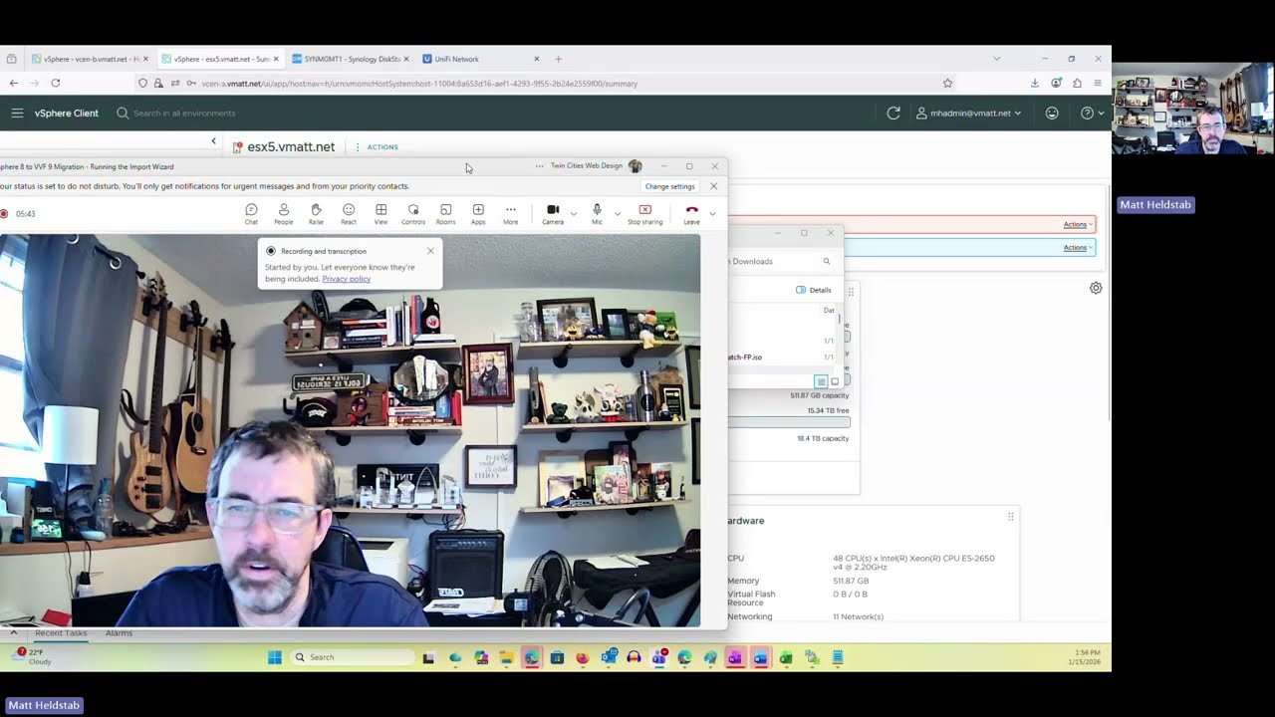Select the vSphere esx5.vmatt.net browser tab
The width and height of the screenshot is (1275, 717).
coord(219,59)
